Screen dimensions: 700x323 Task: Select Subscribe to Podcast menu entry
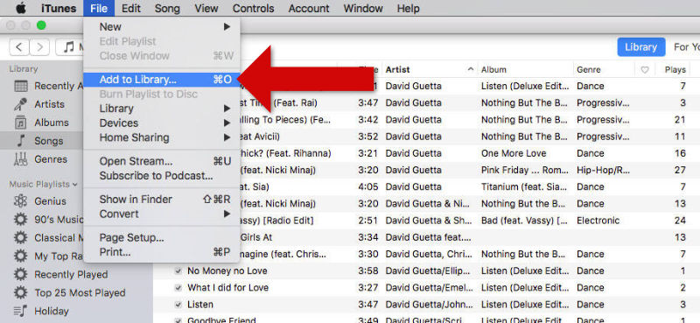[x=162, y=176]
